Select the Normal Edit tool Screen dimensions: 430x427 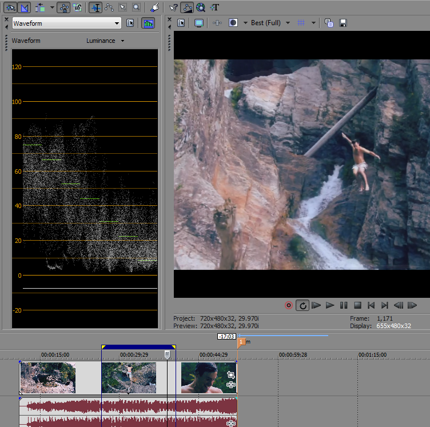pos(95,7)
